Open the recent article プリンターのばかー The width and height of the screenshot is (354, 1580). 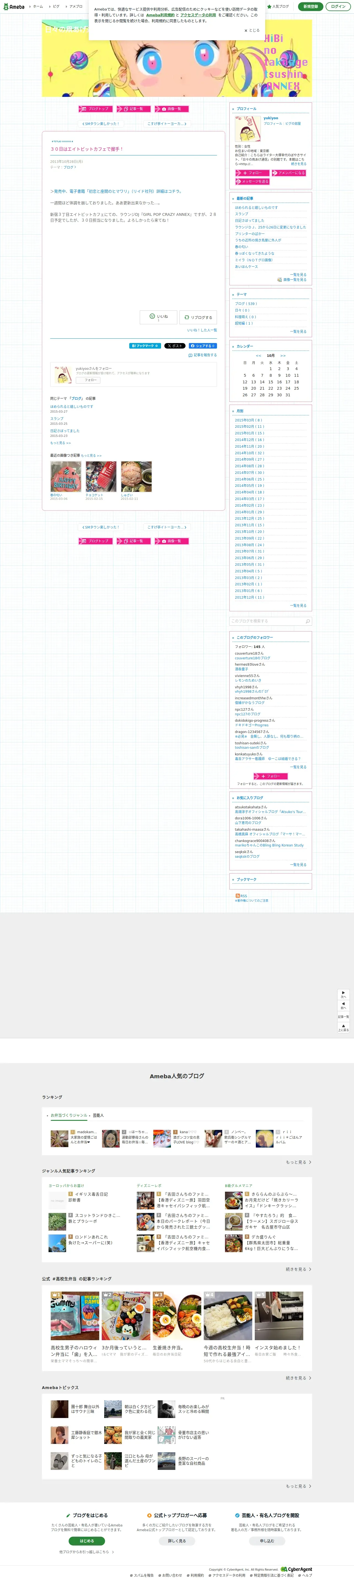point(250,234)
